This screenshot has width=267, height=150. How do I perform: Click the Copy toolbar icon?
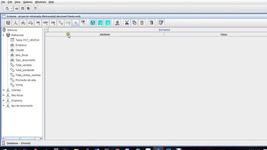[x=134, y=22]
